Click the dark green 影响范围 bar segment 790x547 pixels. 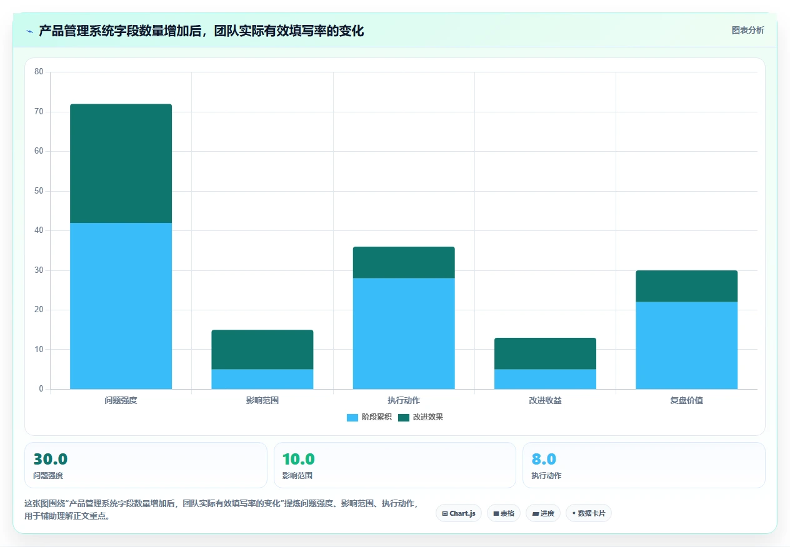tap(262, 350)
